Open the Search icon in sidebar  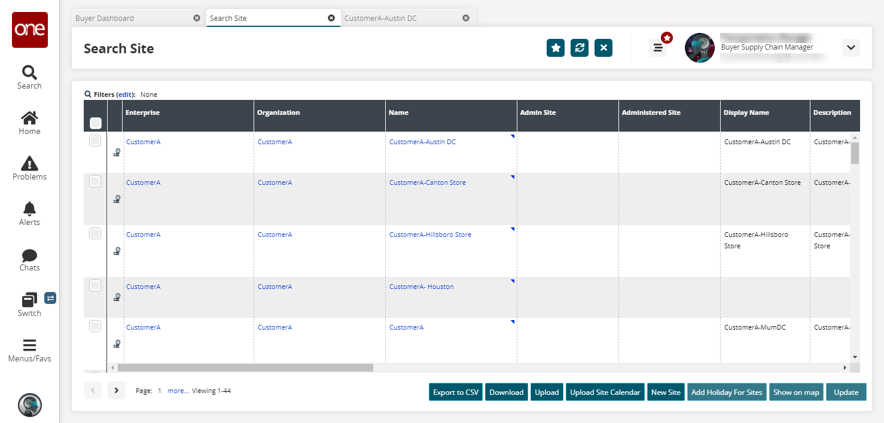pos(29,77)
